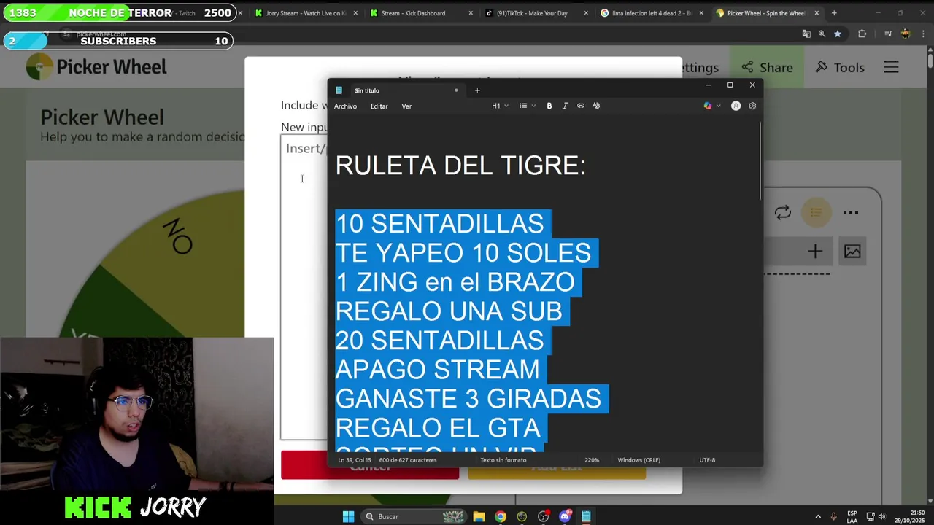Toggle italic formatting in Notepad
The height and width of the screenshot is (525, 934).
click(565, 106)
